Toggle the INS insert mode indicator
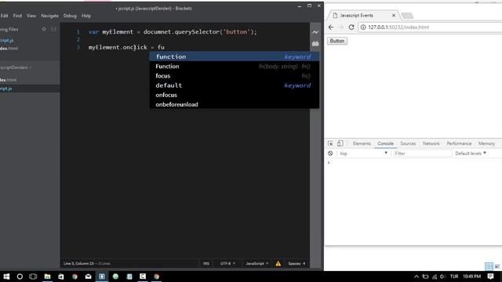Screen dimensions: 502x282 coord(206,263)
